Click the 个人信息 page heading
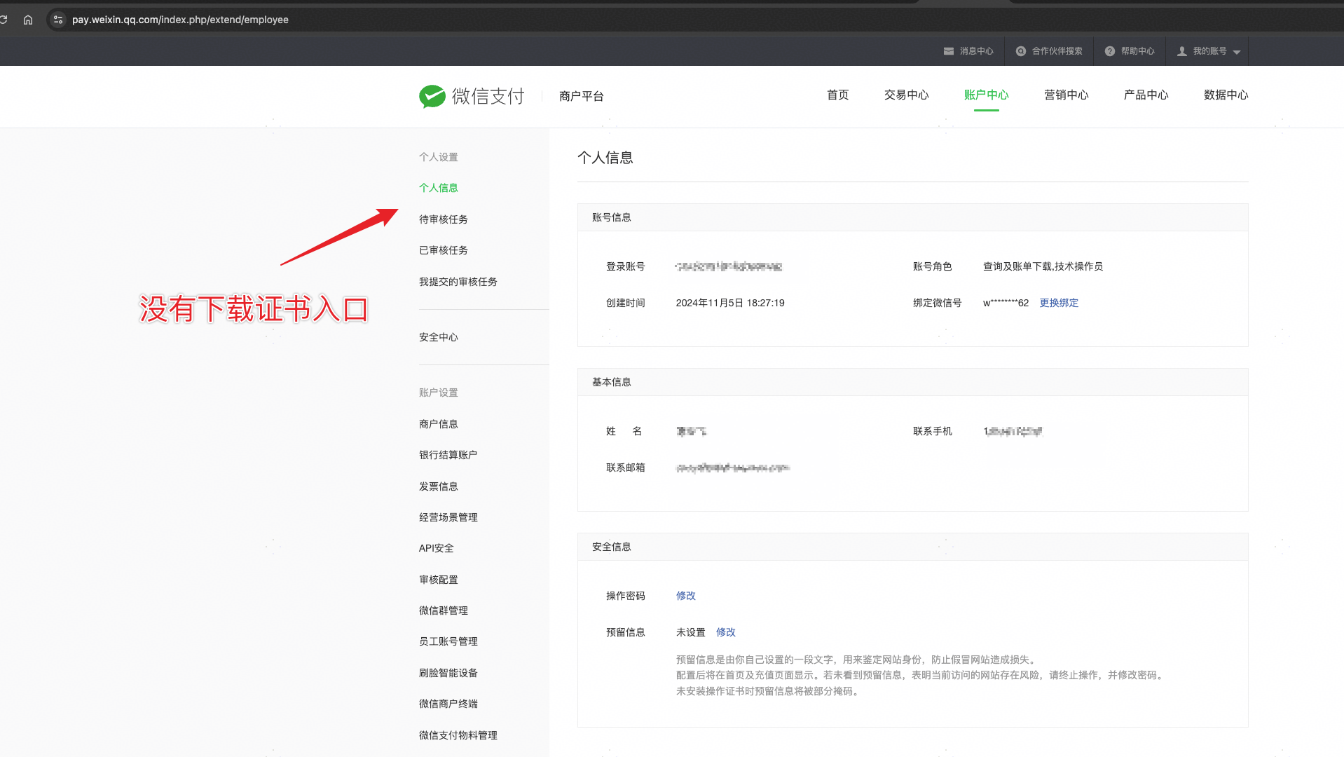 [605, 158]
